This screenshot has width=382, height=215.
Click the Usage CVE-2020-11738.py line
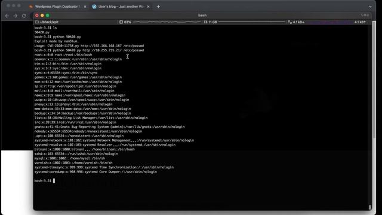coord(89,45)
